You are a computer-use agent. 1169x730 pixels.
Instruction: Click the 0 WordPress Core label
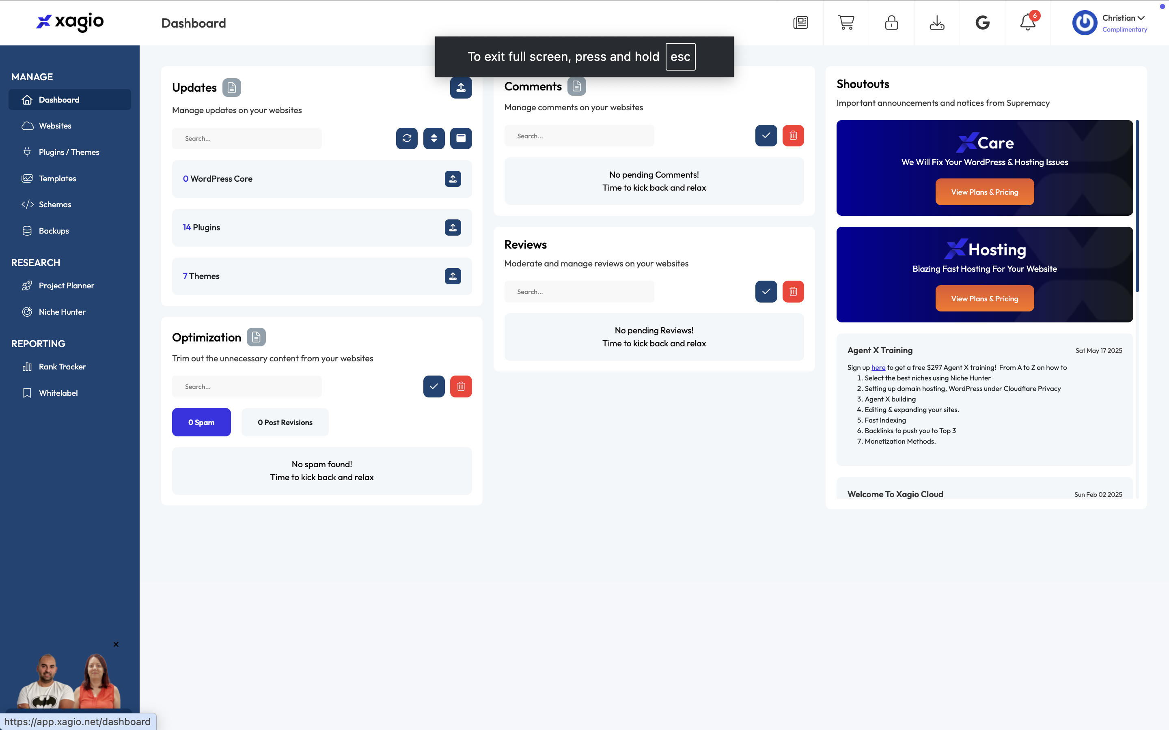pos(218,178)
